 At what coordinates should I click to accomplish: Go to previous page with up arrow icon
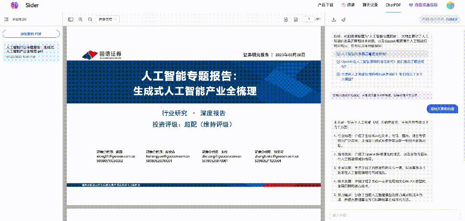click(286, 19)
